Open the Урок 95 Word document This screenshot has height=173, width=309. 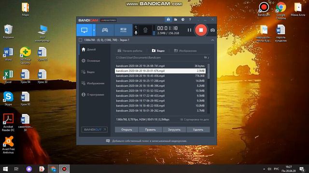(x=42, y=54)
